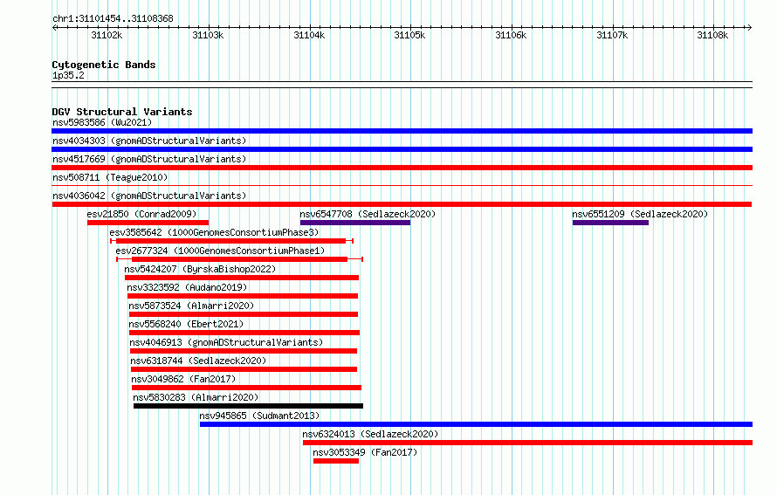This screenshot has height=495, width=777.
Task: Click the black nsv5830283 variant bar
Action: click(248, 406)
